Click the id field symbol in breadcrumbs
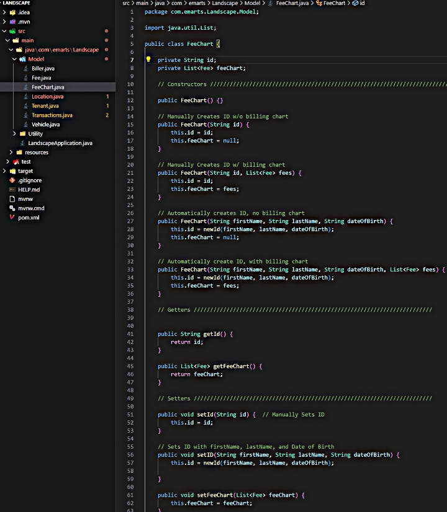 pos(358,4)
